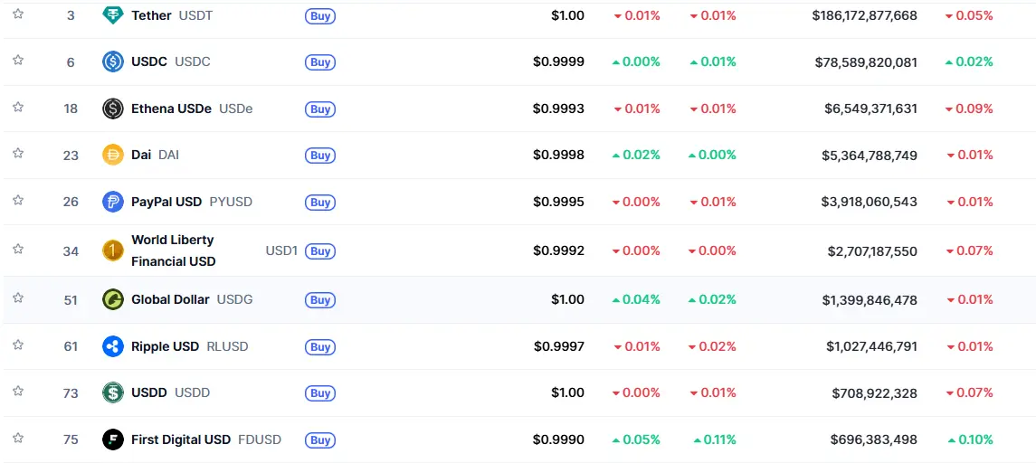Click the Ripple USD logo icon
Image resolution: width=1036 pixels, height=463 pixels.
[x=113, y=346]
